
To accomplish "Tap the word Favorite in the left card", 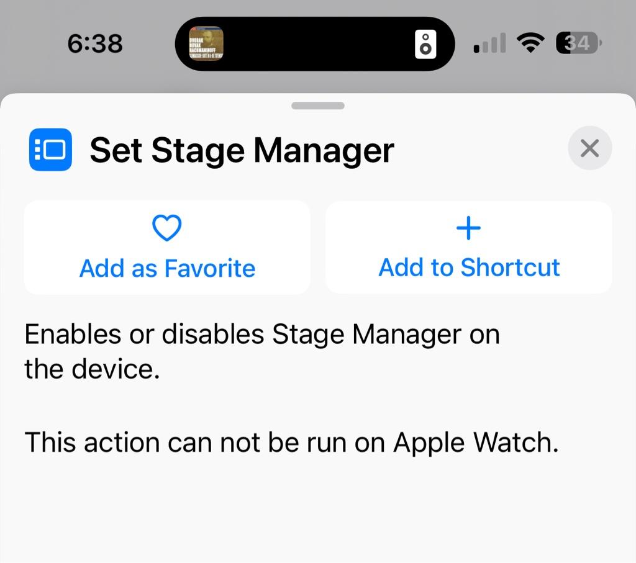I will 210,269.
